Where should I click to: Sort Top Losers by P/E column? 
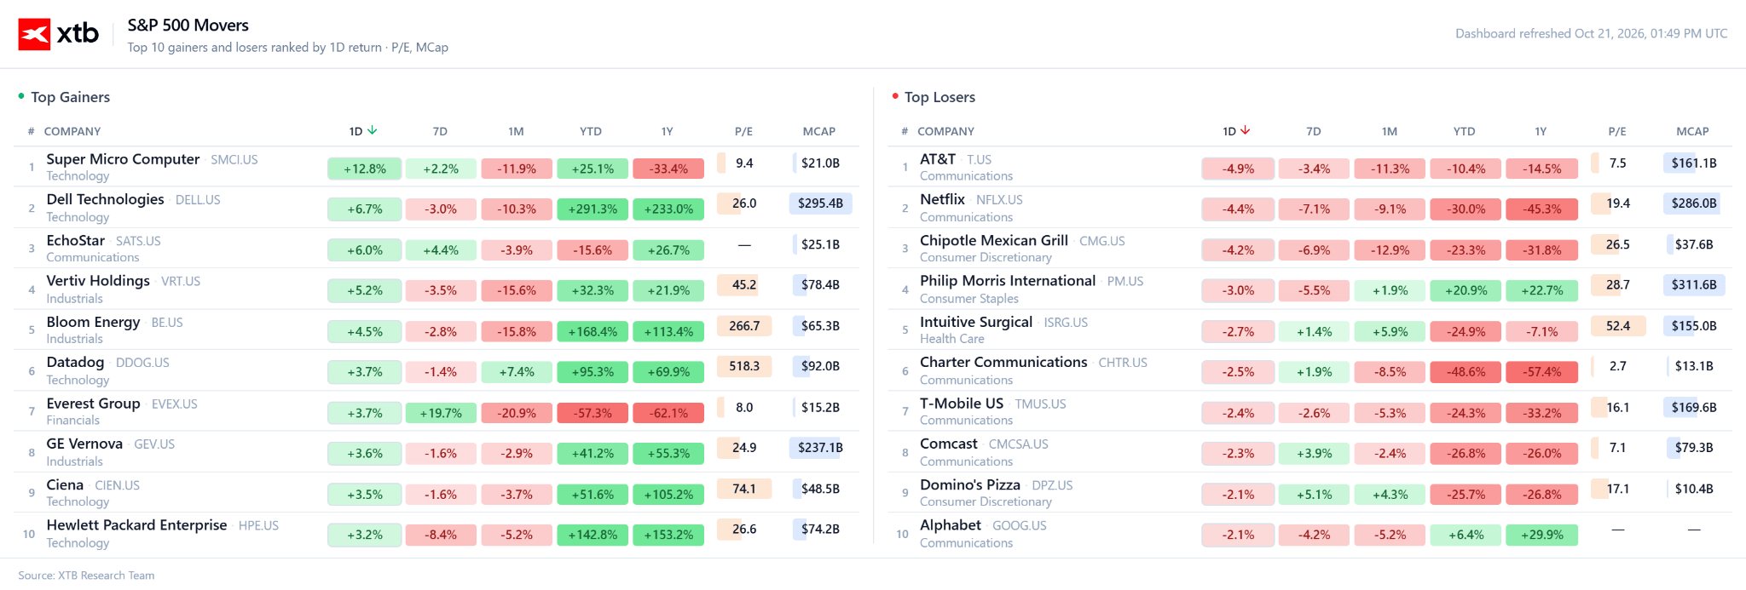[1617, 131]
